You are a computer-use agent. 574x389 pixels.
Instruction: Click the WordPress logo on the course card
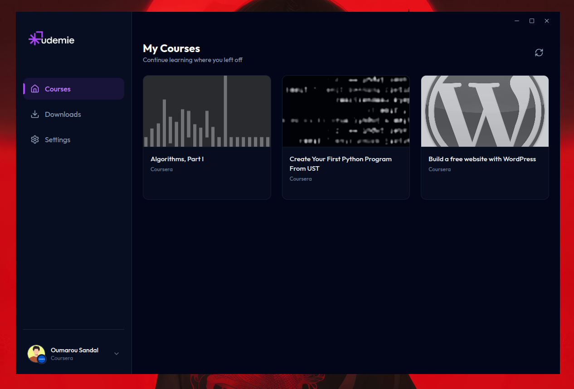pyautogui.click(x=485, y=111)
